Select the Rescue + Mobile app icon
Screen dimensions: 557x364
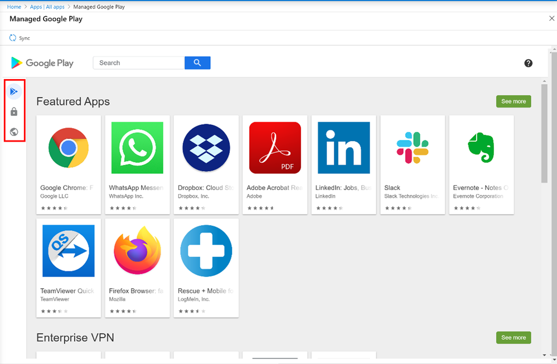[x=206, y=251]
